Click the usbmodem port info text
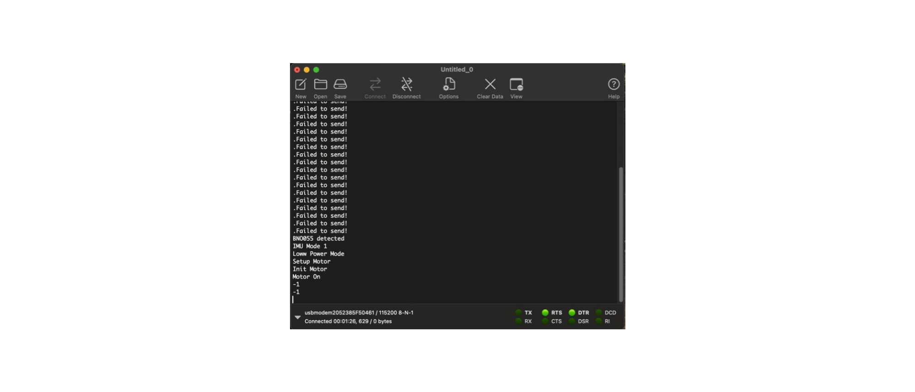Viewport: 915px width, 392px height. coord(359,313)
